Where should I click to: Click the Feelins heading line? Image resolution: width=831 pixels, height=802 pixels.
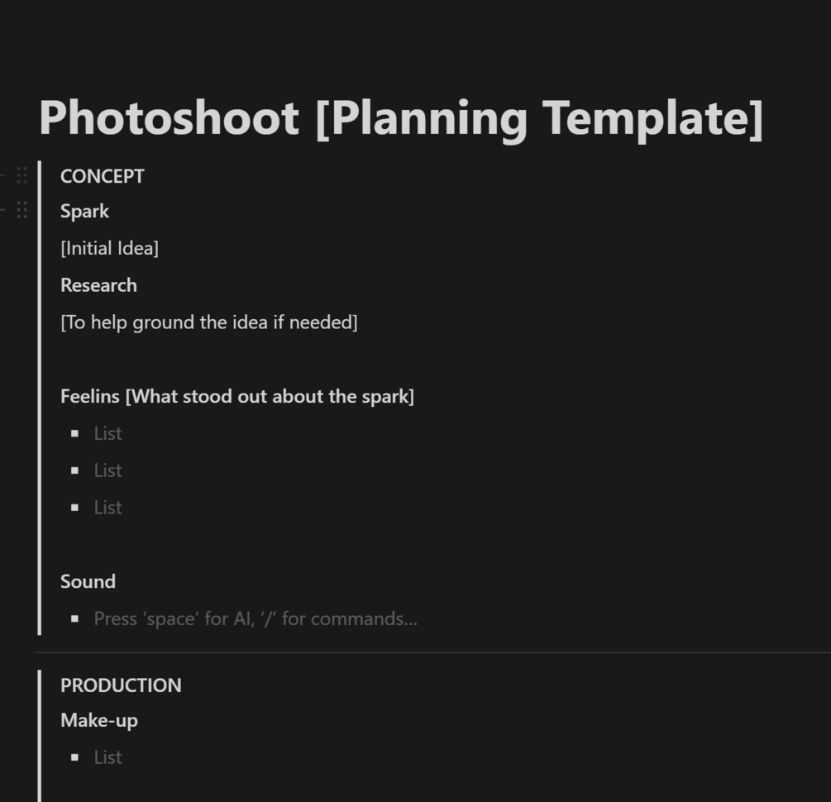(x=236, y=396)
